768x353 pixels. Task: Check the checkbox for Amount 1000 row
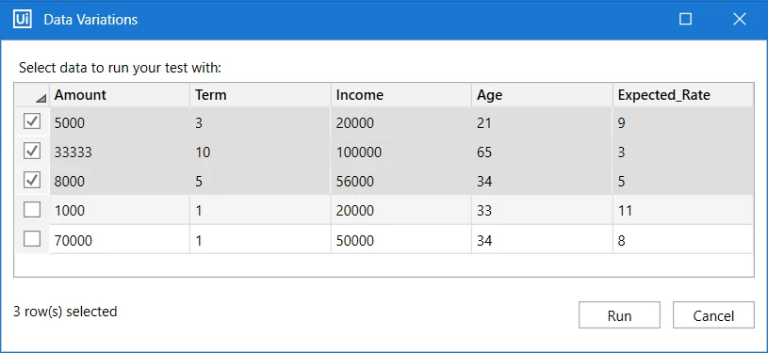[x=32, y=210]
